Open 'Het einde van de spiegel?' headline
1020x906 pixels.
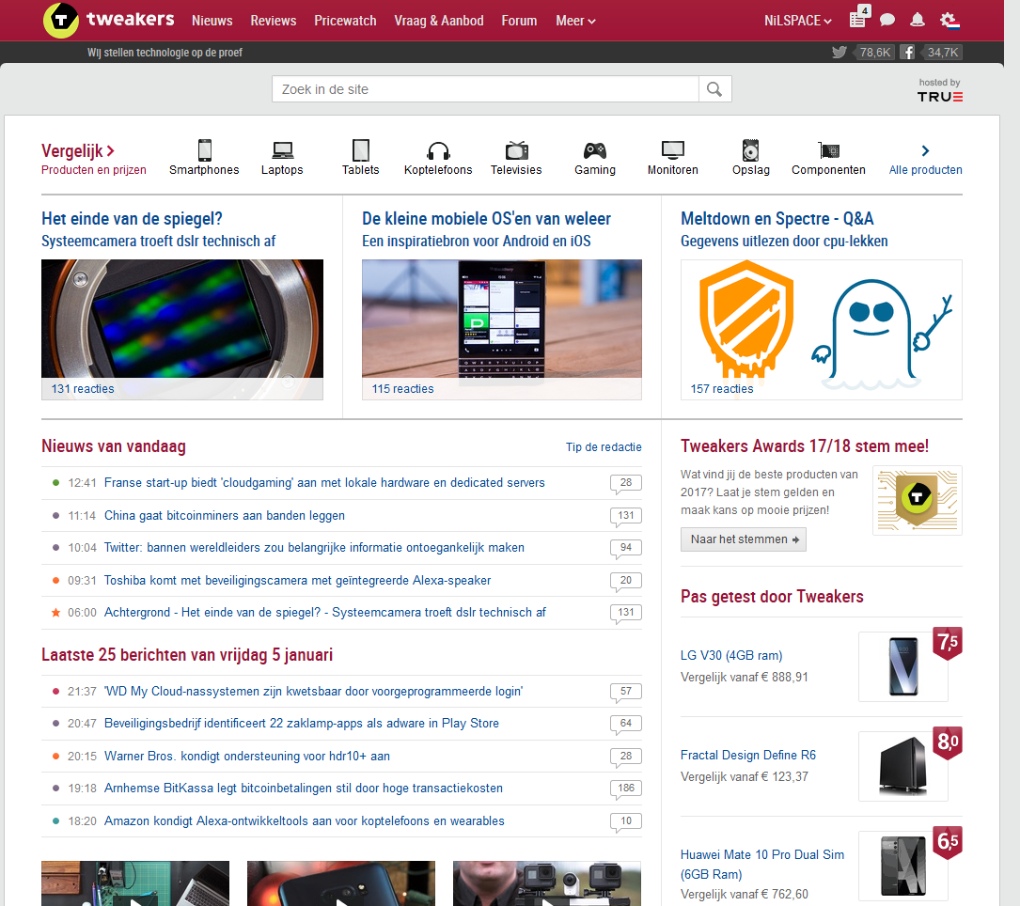(x=132, y=219)
